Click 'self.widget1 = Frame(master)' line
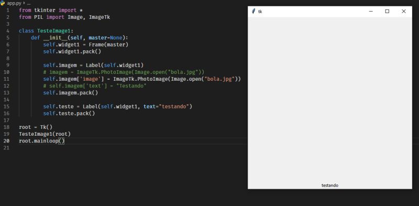419x206 pixels. [86, 45]
